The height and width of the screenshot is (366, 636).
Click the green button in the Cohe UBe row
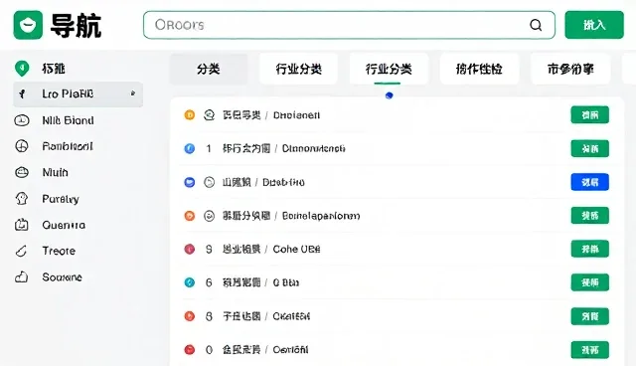[x=589, y=250]
